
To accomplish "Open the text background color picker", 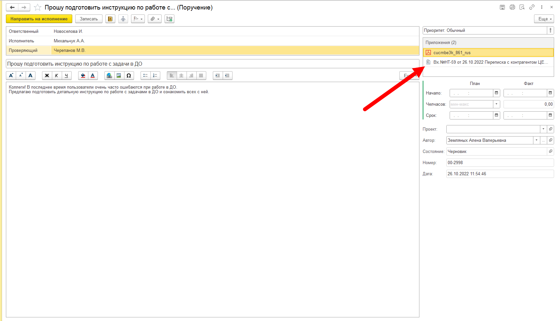I will 83,75.
